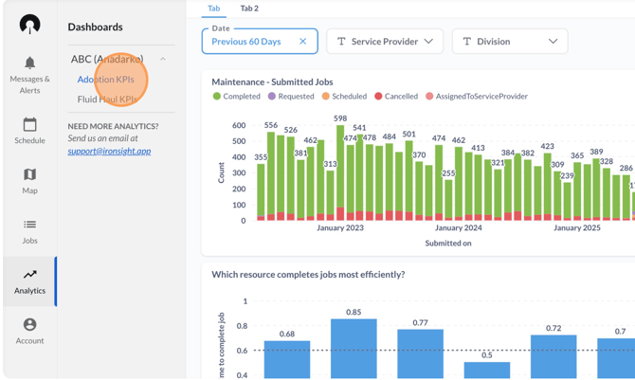Switch to the first Tab

pyautogui.click(x=214, y=9)
